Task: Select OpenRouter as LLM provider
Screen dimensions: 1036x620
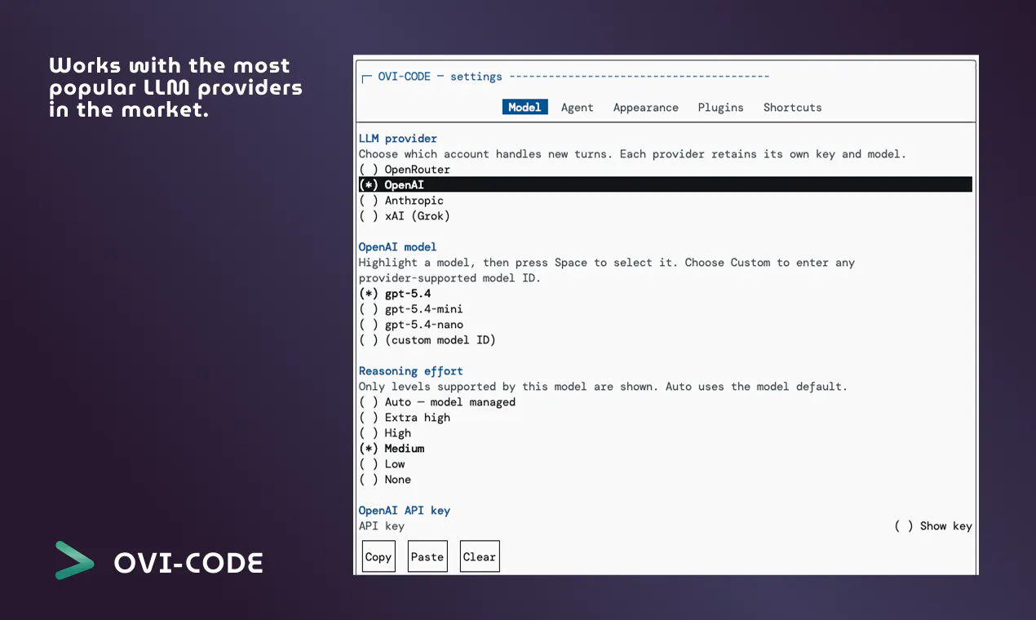Action: 405,170
